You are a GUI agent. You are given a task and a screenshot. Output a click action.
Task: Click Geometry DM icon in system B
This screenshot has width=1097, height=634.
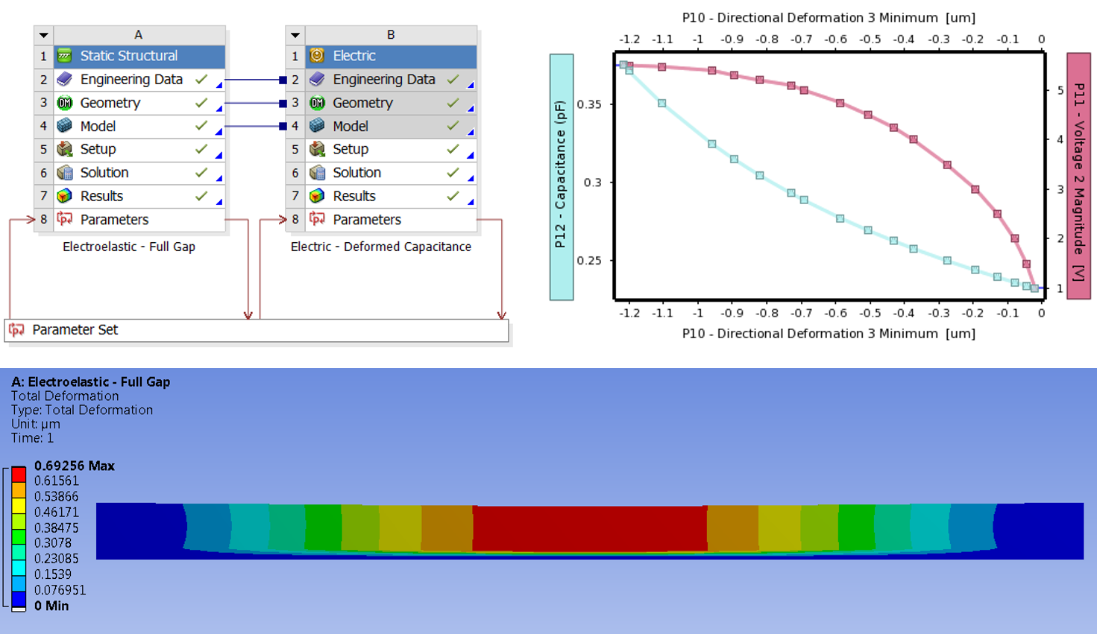click(317, 103)
